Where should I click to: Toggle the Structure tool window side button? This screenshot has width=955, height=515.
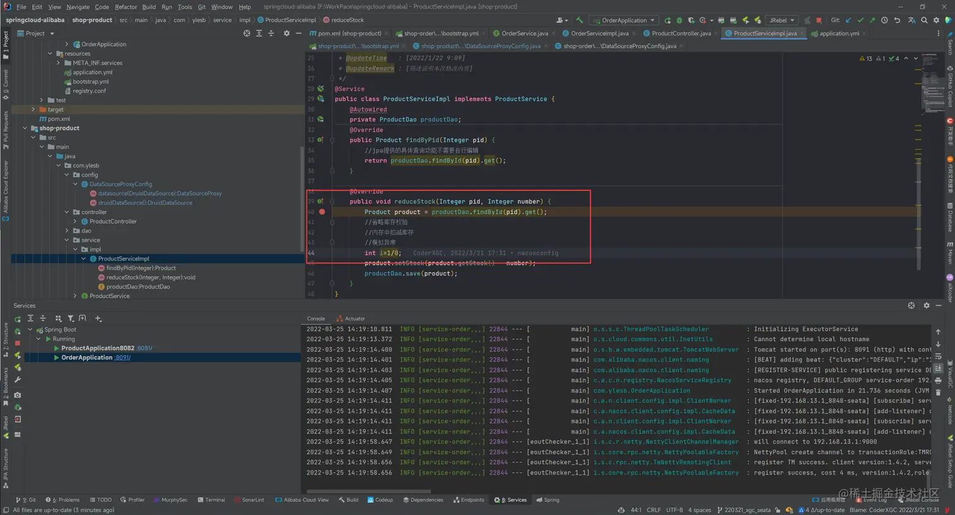point(6,338)
